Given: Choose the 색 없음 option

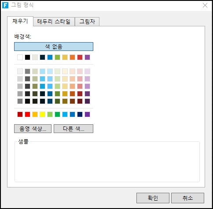Looking at the screenshot, I should tap(54, 47).
